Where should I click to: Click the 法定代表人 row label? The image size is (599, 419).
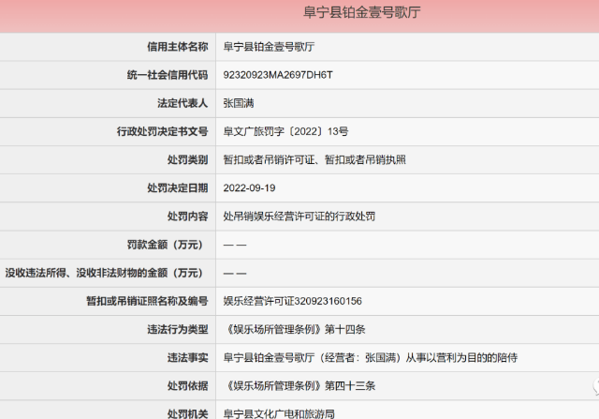(177, 102)
